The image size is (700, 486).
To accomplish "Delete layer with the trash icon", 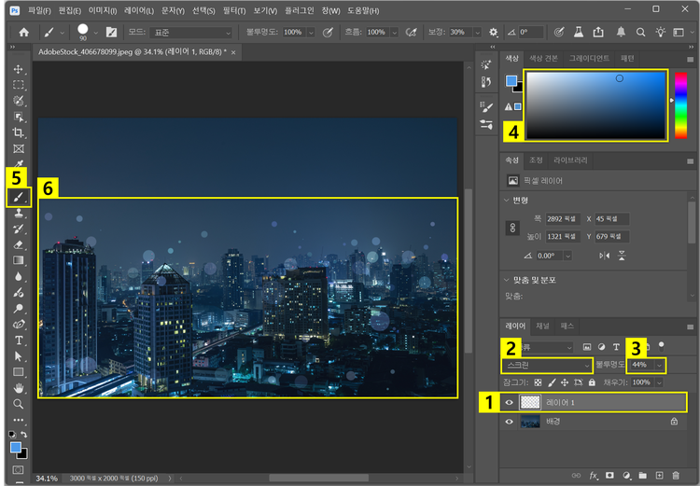I will (677, 476).
